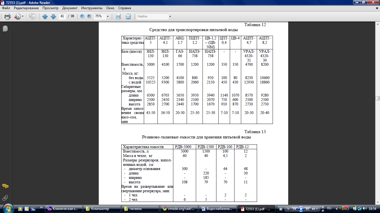Screen dimensions: 380x213
Task: Open the Инструменты menu
Action: point(92,8)
